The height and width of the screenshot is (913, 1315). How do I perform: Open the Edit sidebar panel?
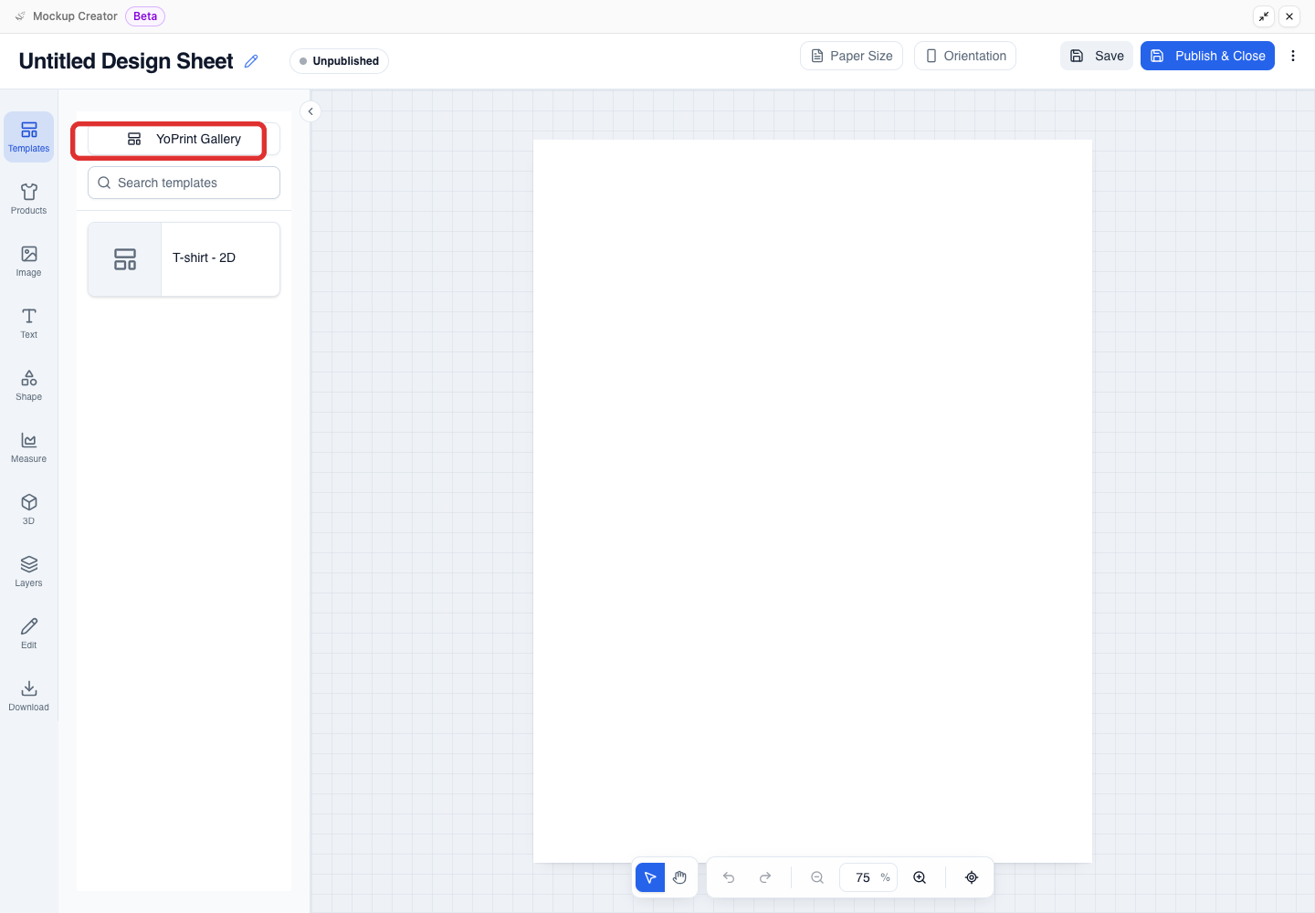pyautogui.click(x=28, y=634)
